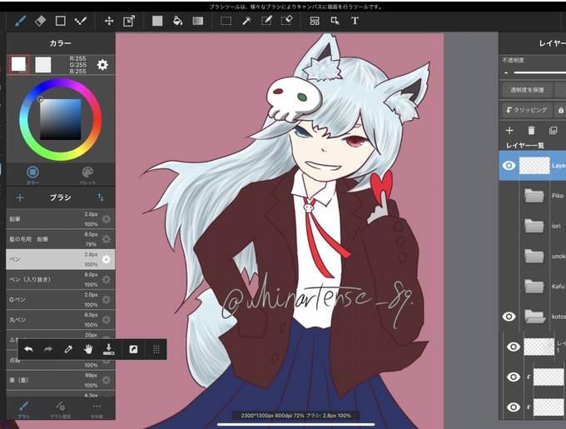
Task: Select the 髪の毛用 鉛筆 brush
Action: (61, 239)
